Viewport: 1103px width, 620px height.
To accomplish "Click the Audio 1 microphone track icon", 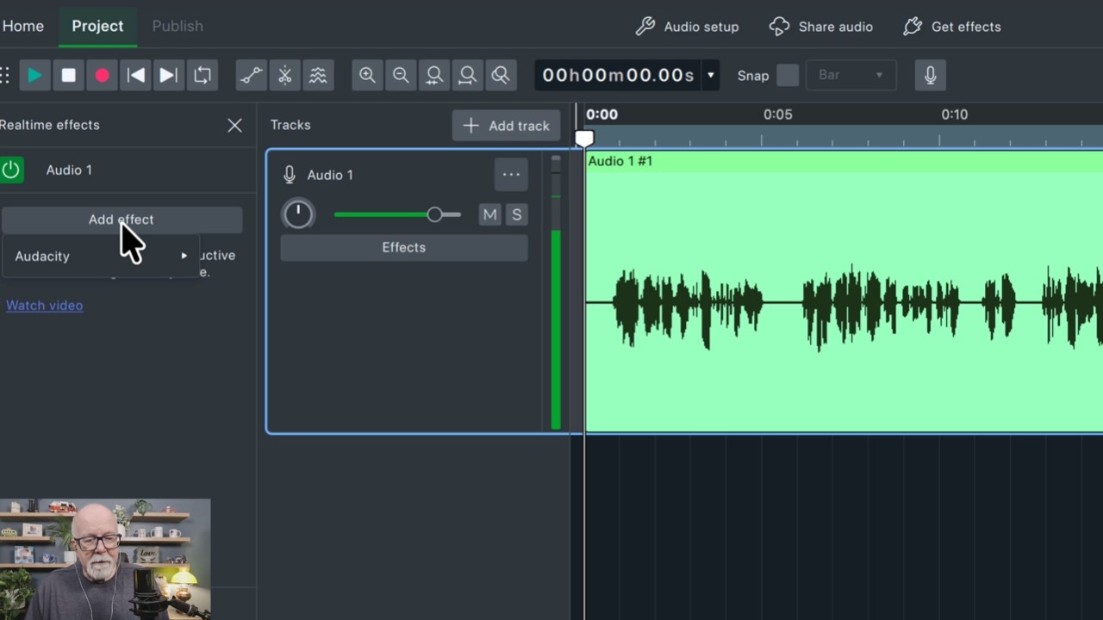I will pos(290,175).
